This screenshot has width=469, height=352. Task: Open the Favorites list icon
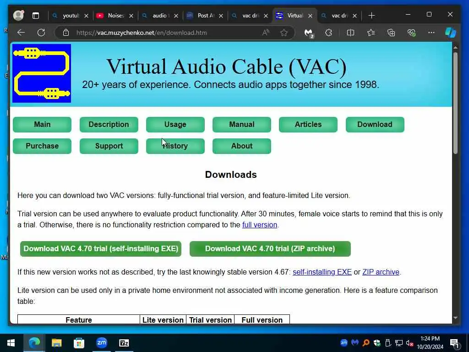point(371,33)
